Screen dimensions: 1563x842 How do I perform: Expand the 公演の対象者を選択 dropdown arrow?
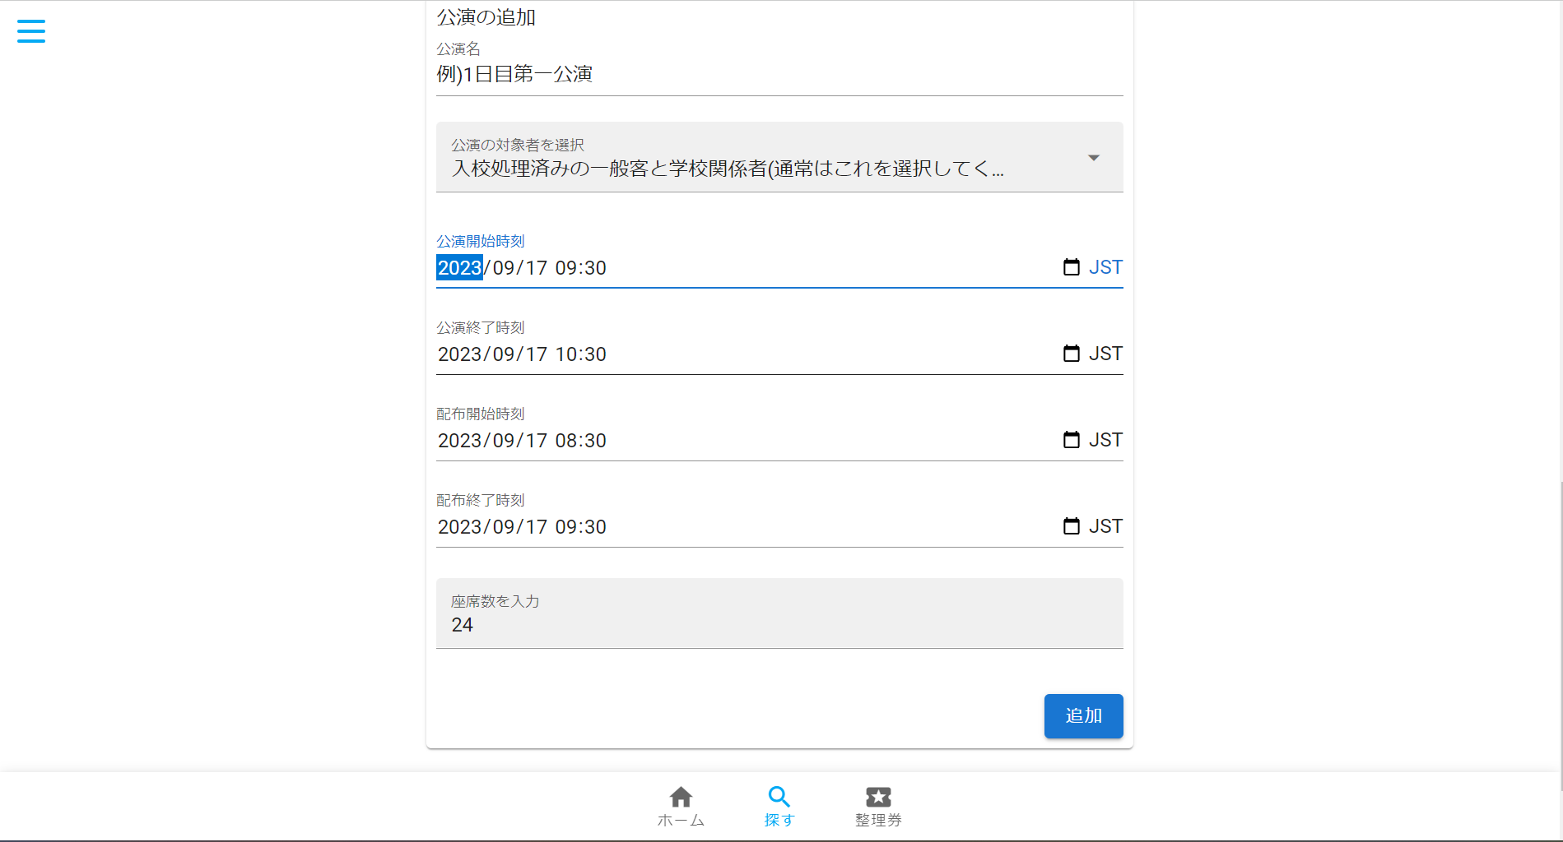pyautogui.click(x=1094, y=158)
